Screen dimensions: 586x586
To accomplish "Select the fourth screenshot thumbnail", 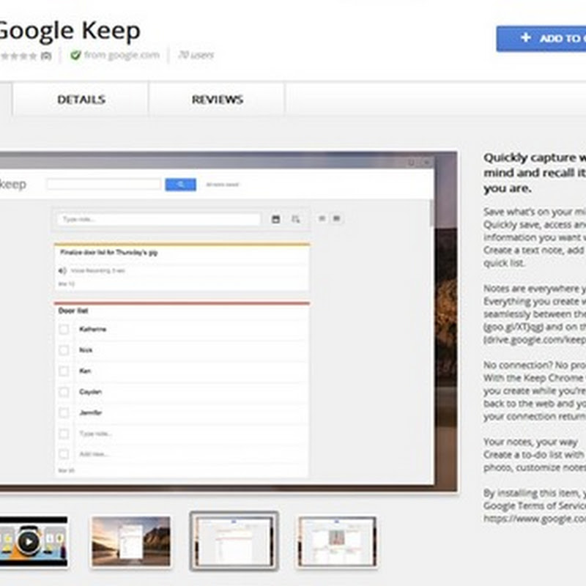I will coord(337,541).
